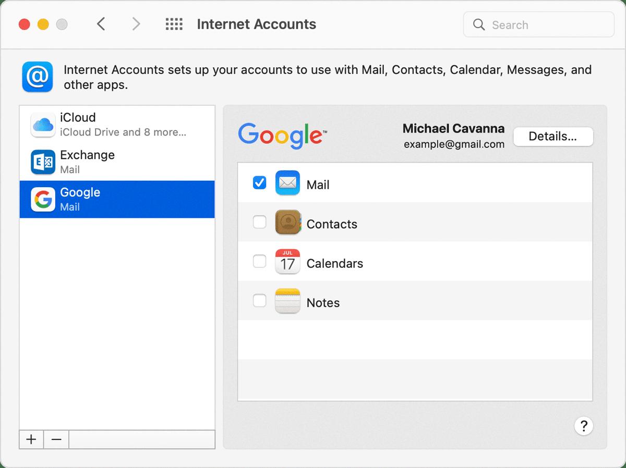This screenshot has width=626, height=468.
Task: Click into the Search field
Action: coord(538,24)
